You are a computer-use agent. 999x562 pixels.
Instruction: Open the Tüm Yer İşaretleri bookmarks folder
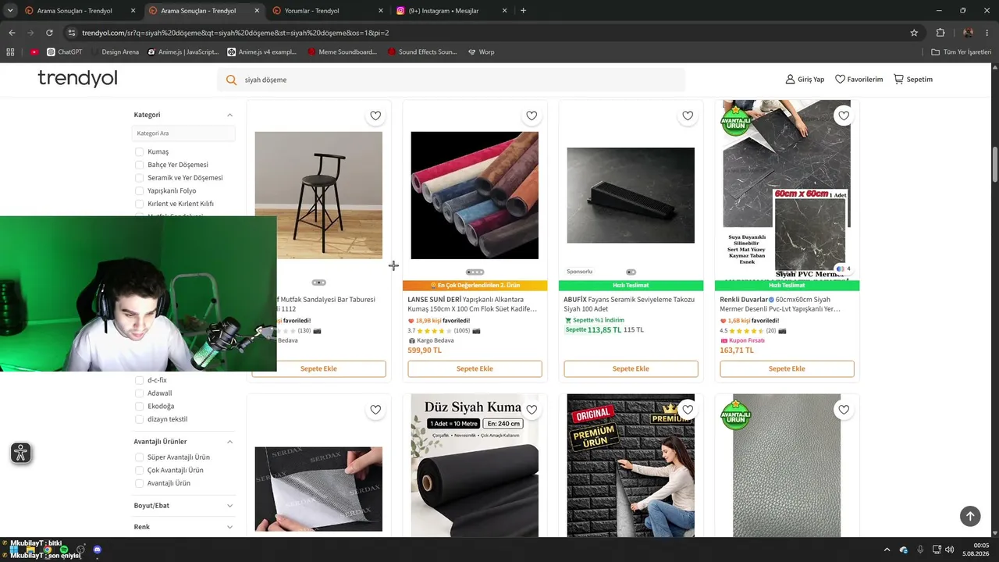point(962,52)
